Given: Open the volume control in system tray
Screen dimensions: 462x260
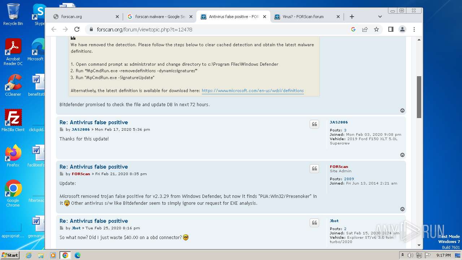Looking at the screenshot, I should (410, 255).
